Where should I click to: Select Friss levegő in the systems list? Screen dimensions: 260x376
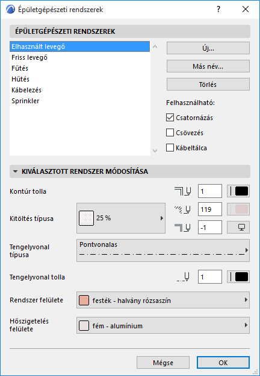point(79,57)
